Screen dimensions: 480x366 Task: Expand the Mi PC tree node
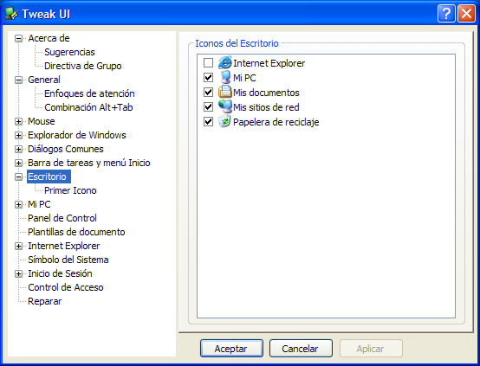tap(19, 204)
